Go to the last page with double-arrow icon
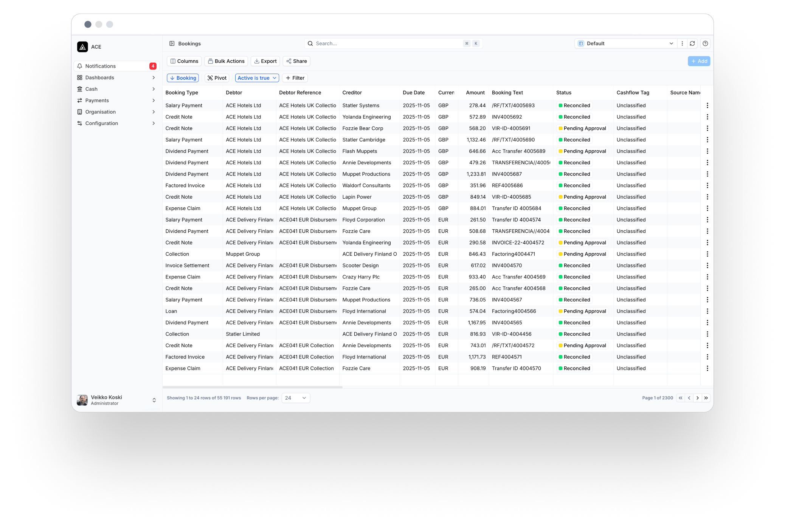Screen dimensions: 785x519 click(706, 398)
